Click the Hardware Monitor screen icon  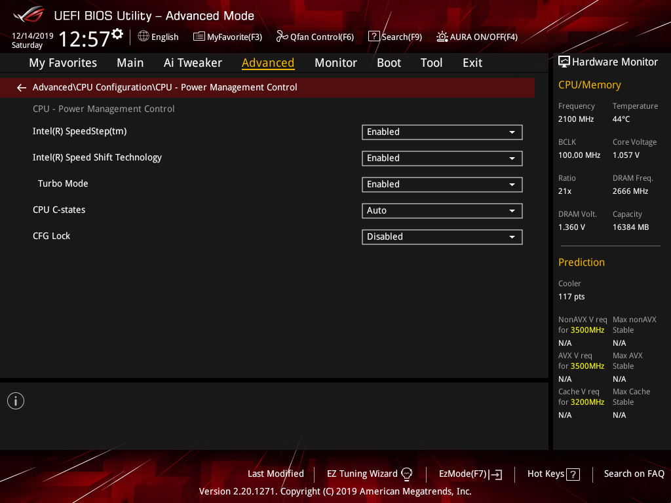(x=564, y=62)
